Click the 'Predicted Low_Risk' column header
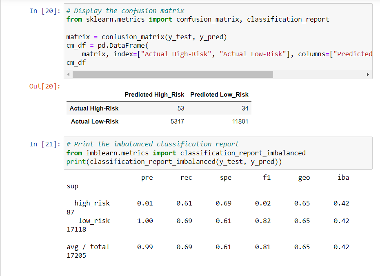Screen dimensions: 380x276 click(x=219, y=95)
